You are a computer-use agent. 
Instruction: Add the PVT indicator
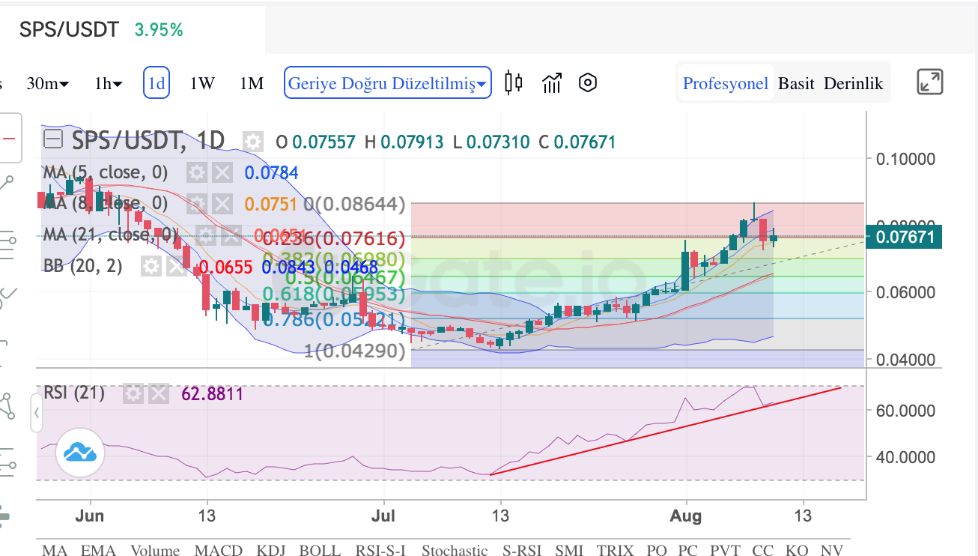point(725,550)
